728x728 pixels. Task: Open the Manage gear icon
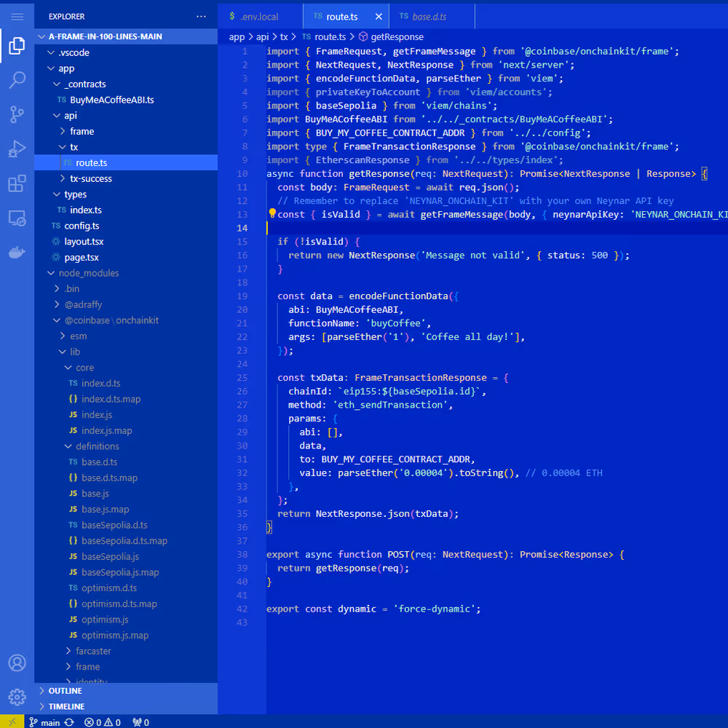tap(17, 697)
